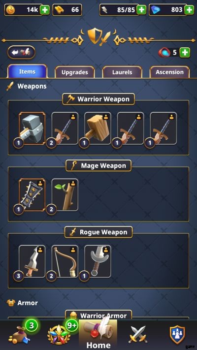Open the gem laurel rewards menu
The image size is (197, 350).
[x=59, y=335]
